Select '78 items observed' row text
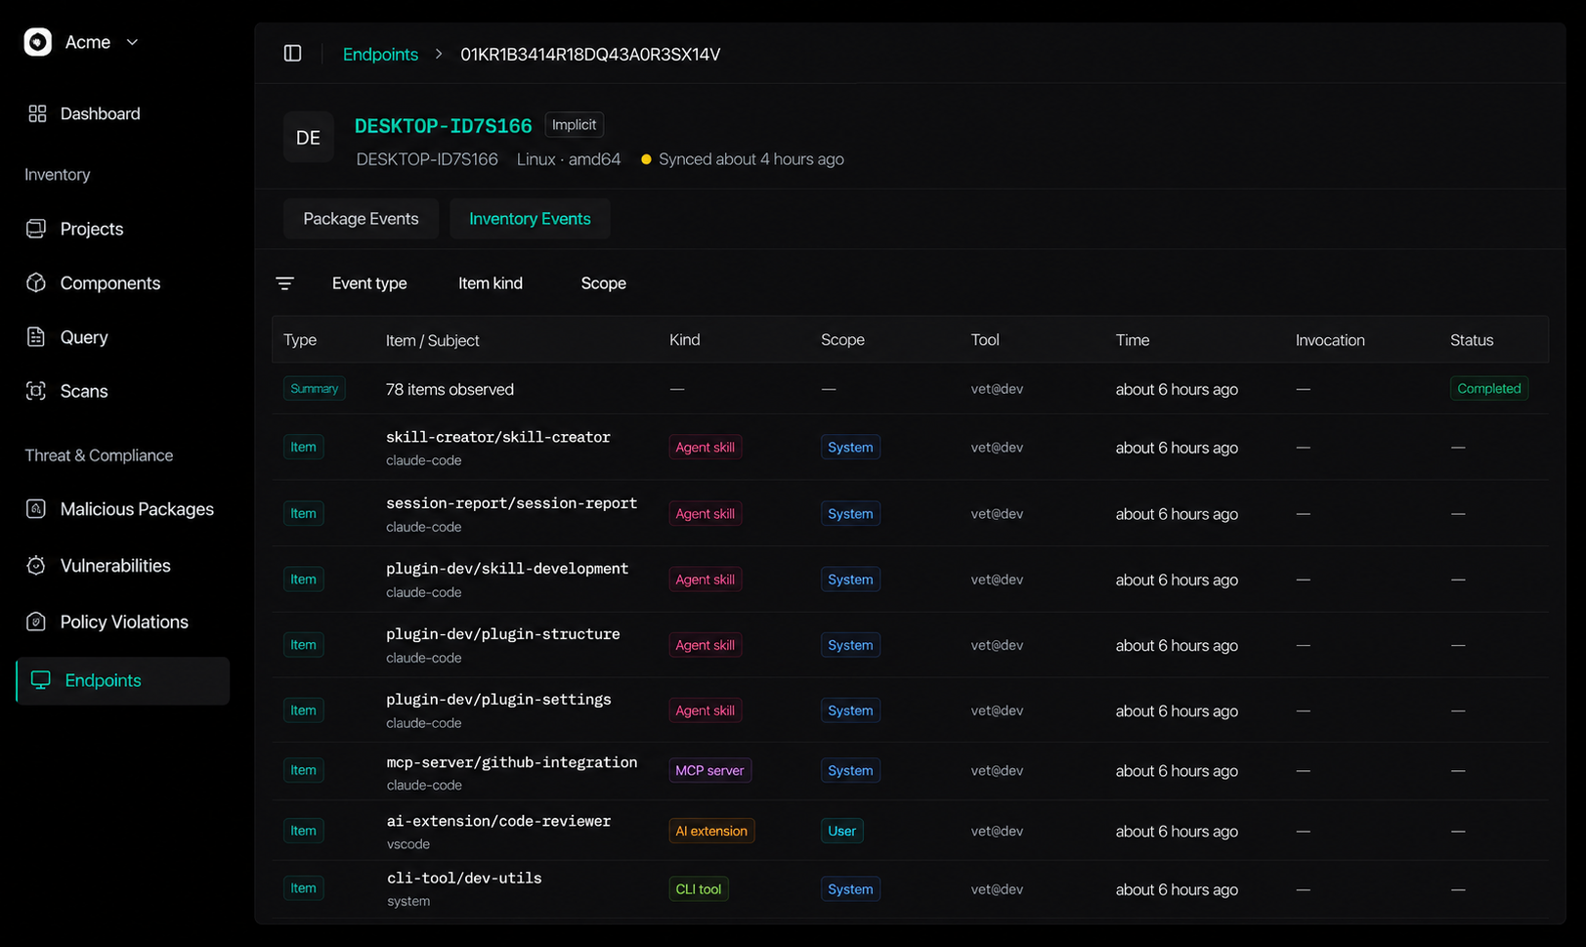Image resolution: width=1586 pixels, height=947 pixels. [450, 389]
